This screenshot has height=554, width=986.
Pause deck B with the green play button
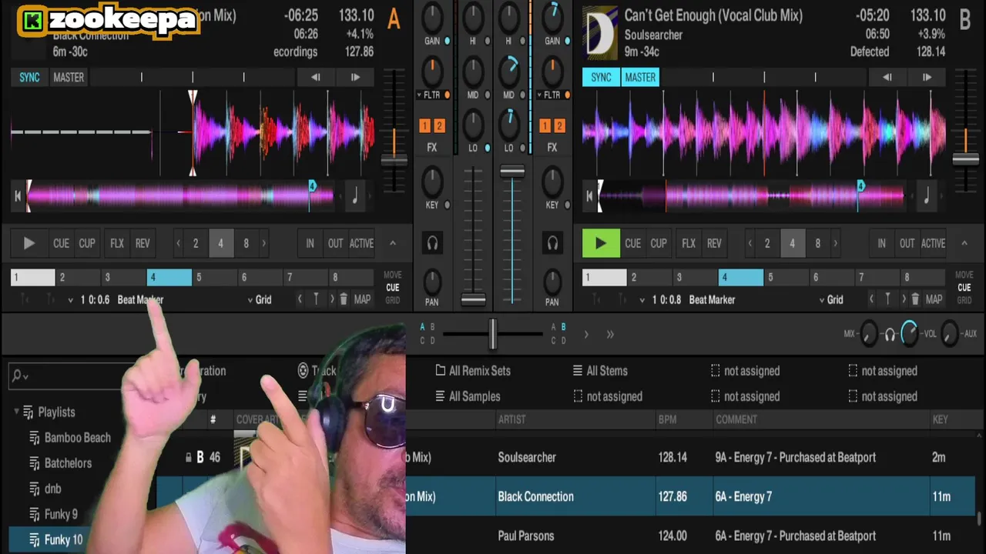point(600,243)
